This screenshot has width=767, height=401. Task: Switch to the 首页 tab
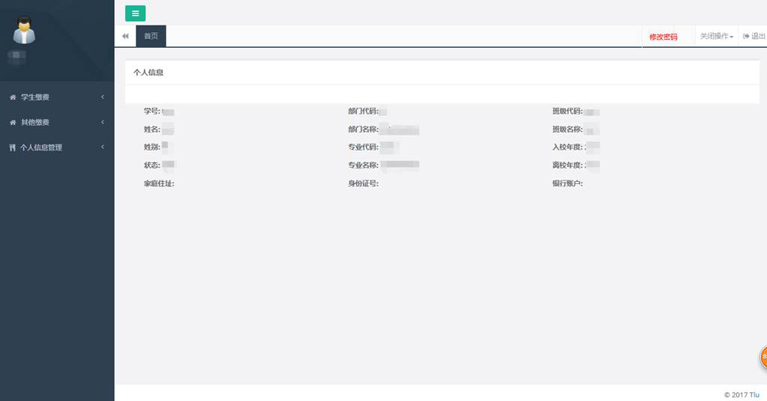pyautogui.click(x=151, y=37)
